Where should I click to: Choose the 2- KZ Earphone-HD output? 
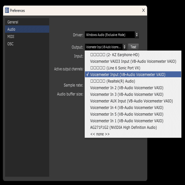pos(133,55)
